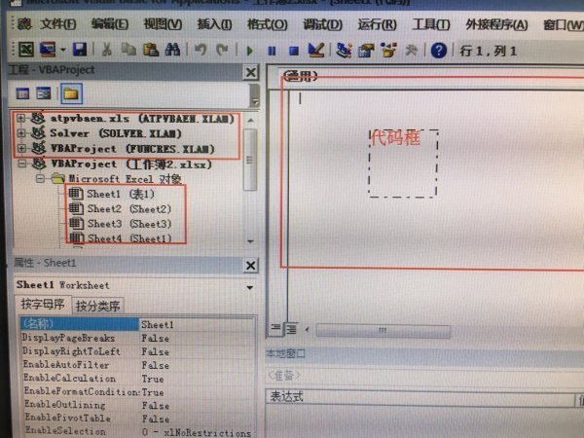This screenshot has height=438, width=584.
Task: Click project tree scrollbar down arrow
Action: pyautogui.click(x=251, y=241)
